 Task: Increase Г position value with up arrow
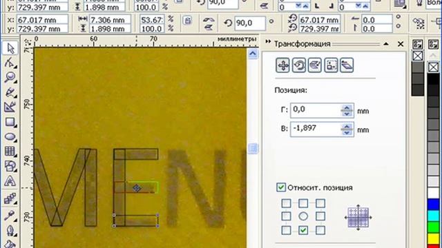point(347,107)
